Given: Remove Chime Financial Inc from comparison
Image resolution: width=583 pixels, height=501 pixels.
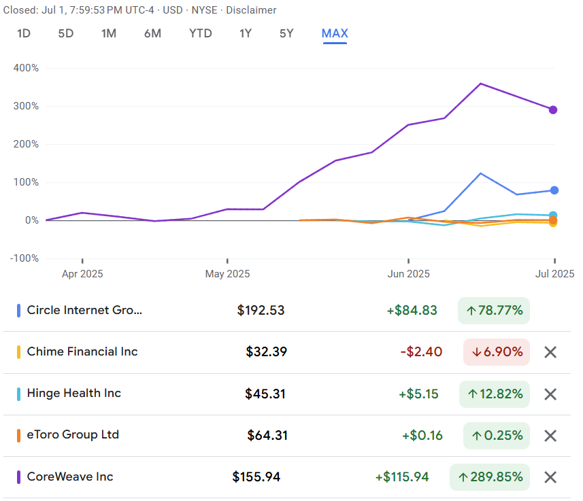Looking at the screenshot, I should tap(550, 352).
